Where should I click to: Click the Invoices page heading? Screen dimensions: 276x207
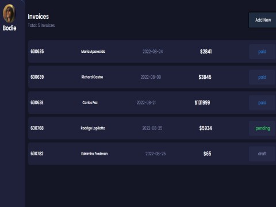pyautogui.click(x=39, y=17)
